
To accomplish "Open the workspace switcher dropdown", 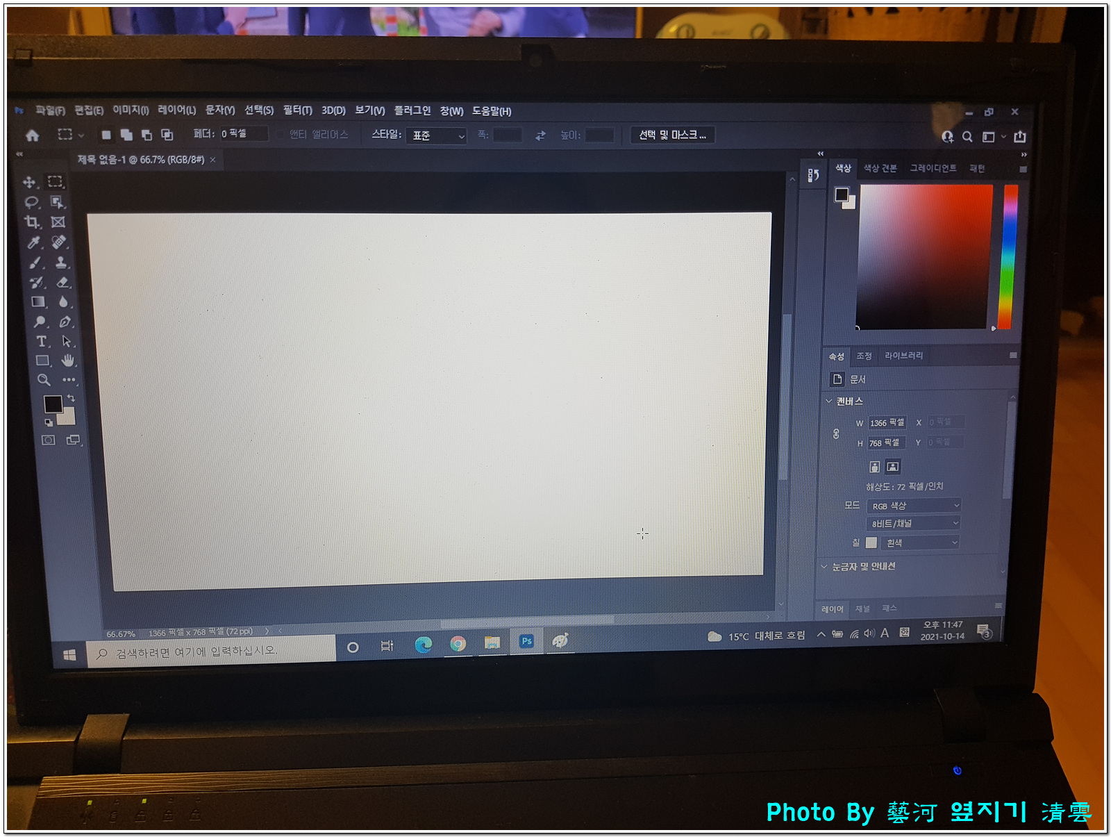I will pos(993,137).
